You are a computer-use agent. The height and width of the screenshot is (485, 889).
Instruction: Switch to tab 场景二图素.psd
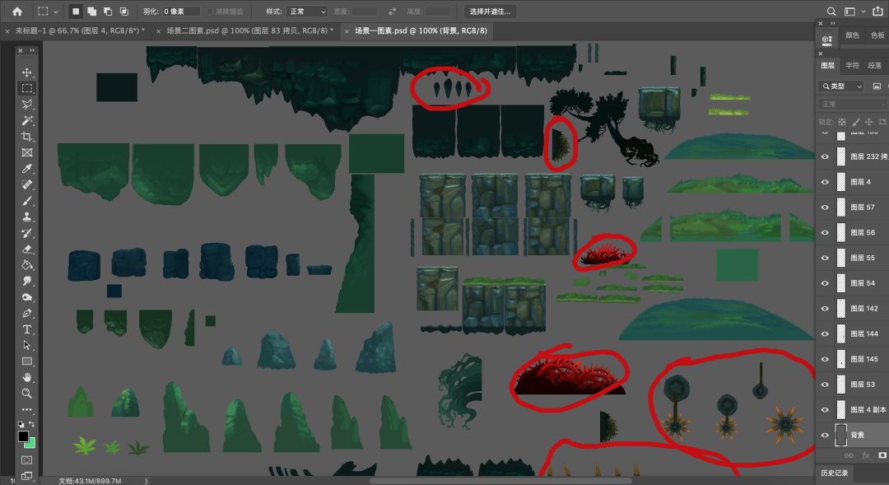coord(249,30)
